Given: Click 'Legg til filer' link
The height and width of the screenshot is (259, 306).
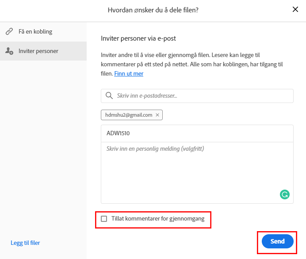Looking at the screenshot, I should [x=25, y=243].
